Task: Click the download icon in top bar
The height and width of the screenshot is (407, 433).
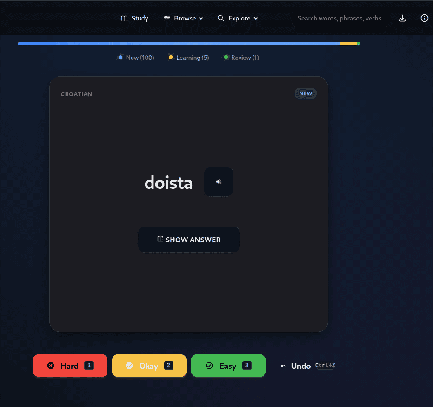Action: (402, 18)
